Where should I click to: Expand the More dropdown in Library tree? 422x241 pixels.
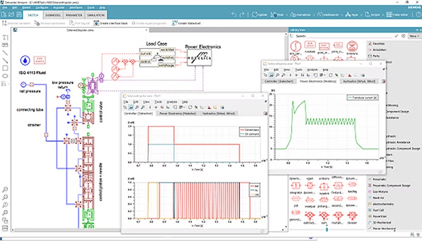click(x=412, y=37)
